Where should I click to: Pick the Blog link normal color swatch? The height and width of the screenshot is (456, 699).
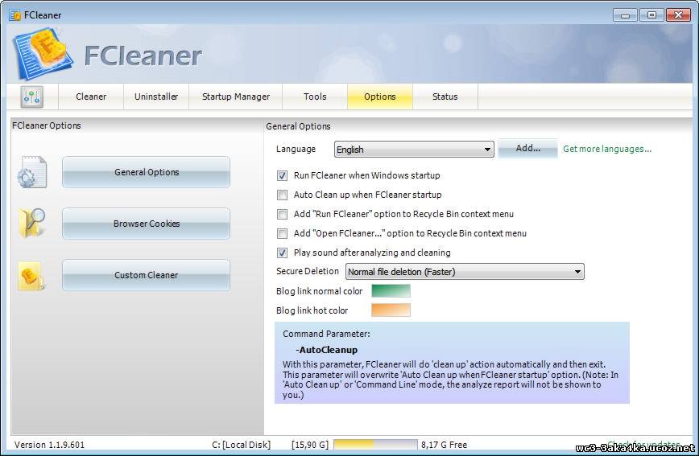coord(391,291)
